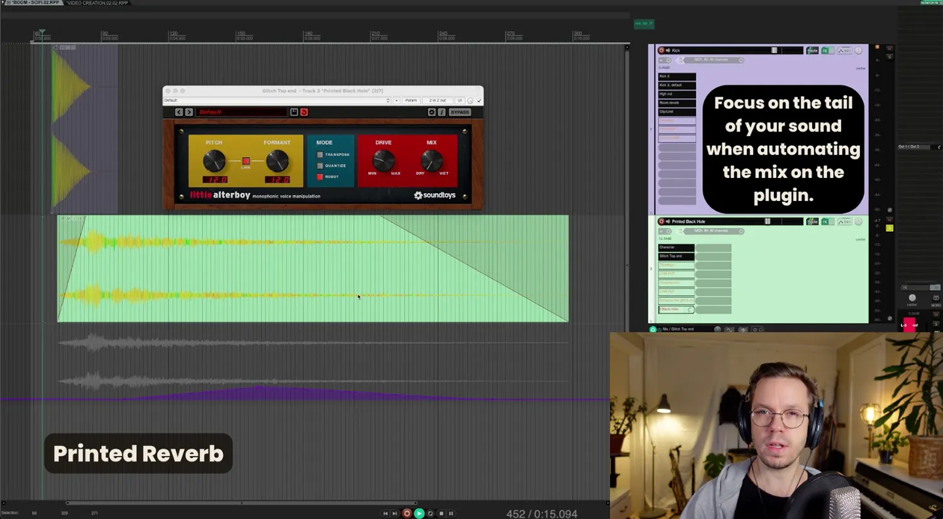This screenshot has height=519, width=943.
Task: Click the Param button in the plugin header
Action: click(412, 100)
